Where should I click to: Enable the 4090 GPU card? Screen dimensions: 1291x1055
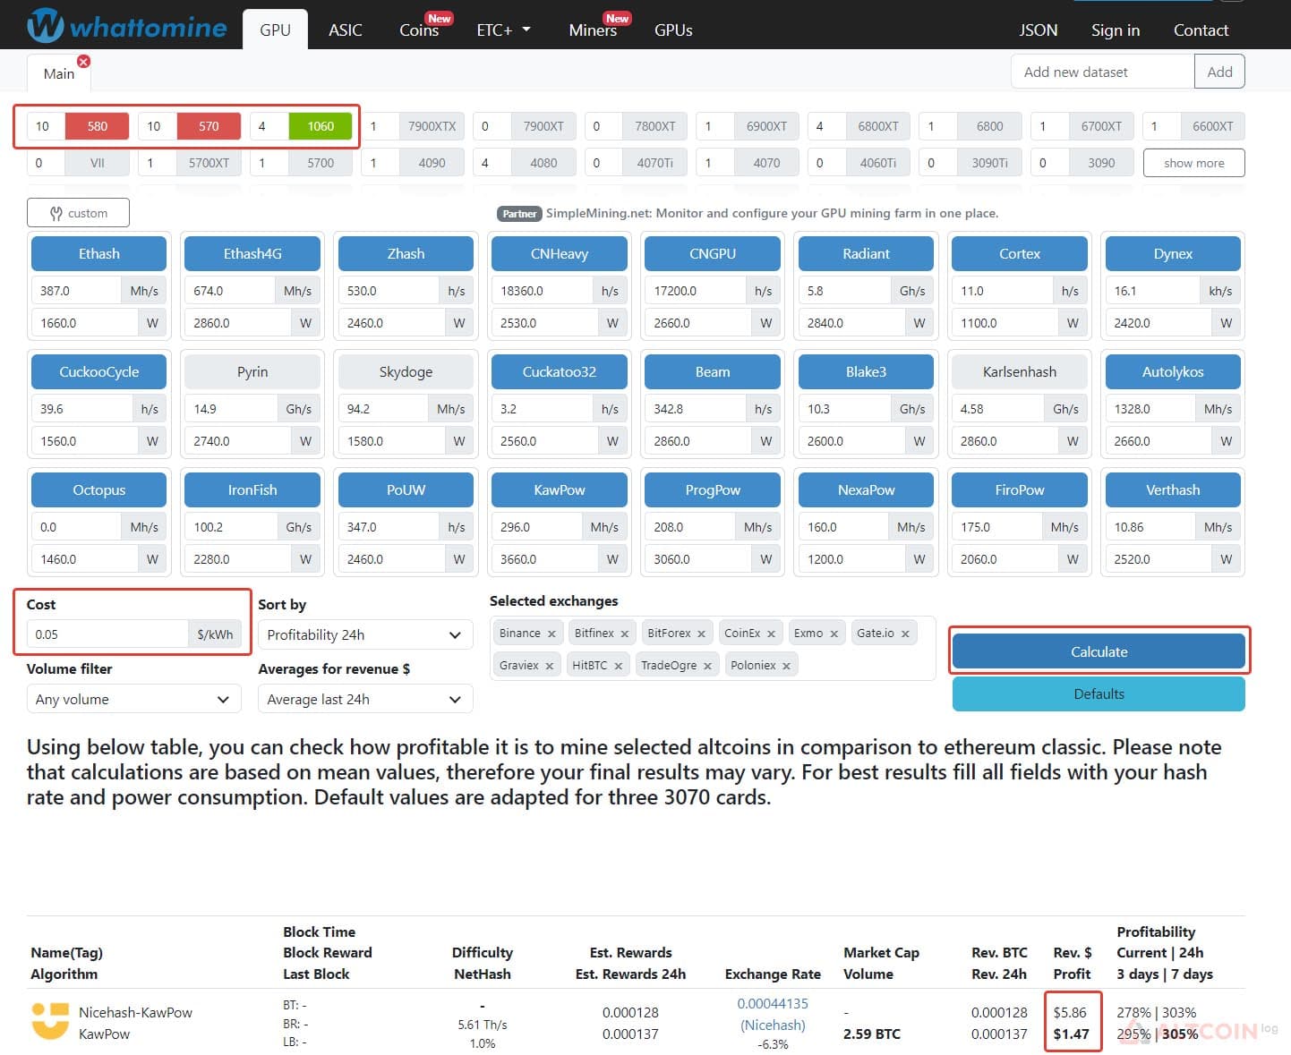pyautogui.click(x=432, y=163)
